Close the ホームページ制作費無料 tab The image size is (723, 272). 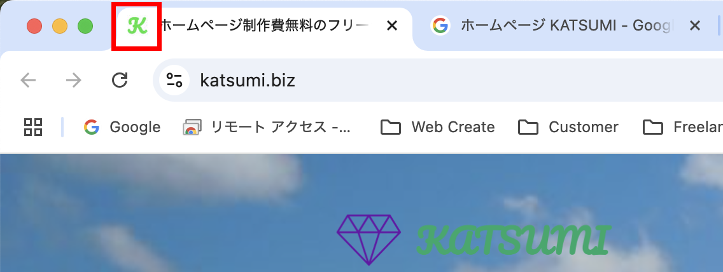391,26
